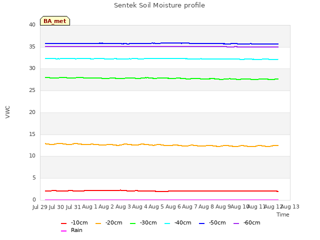
Task: Click the green -30cm data line
Action: click(161, 78)
